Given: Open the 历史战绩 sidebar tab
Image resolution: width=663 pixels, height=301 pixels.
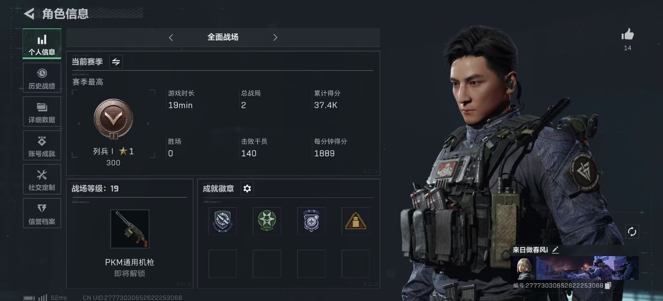Looking at the screenshot, I should (x=42, y=78).
